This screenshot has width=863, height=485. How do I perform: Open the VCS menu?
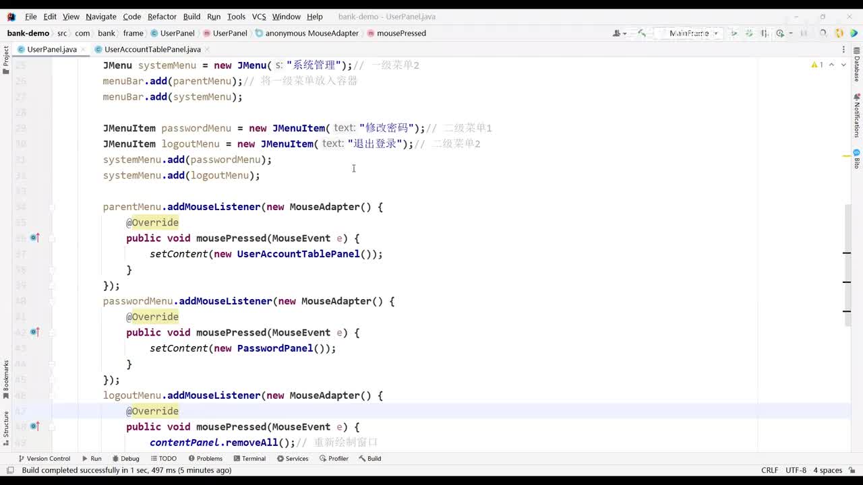259,16
